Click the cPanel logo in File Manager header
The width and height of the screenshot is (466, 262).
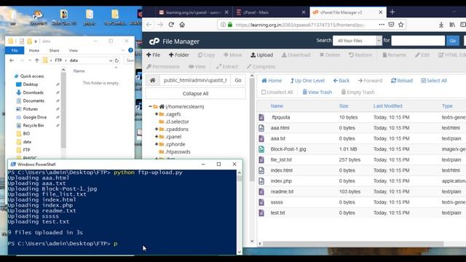pyautogui.click(x=154, y=41)
